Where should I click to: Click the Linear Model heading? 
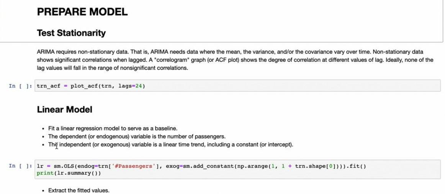[64, 110]
